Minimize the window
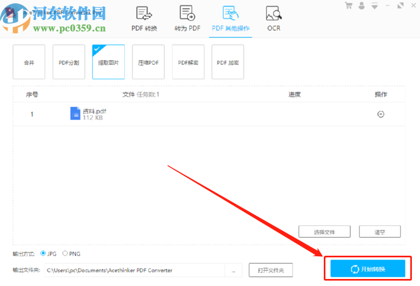Screen dimensions: 420x286 click(388, 5)
